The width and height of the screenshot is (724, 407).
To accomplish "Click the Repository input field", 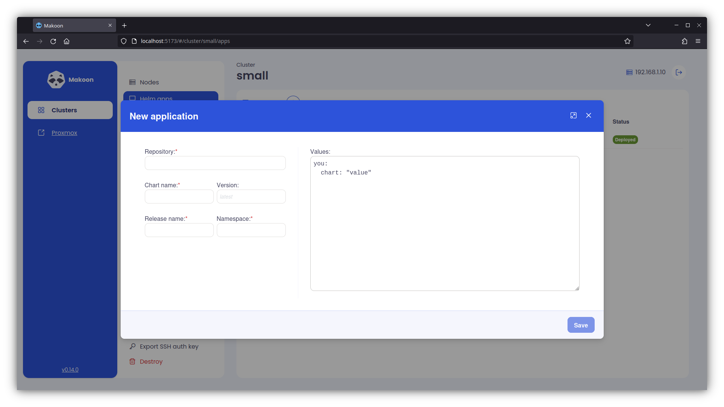I will 215,163.
